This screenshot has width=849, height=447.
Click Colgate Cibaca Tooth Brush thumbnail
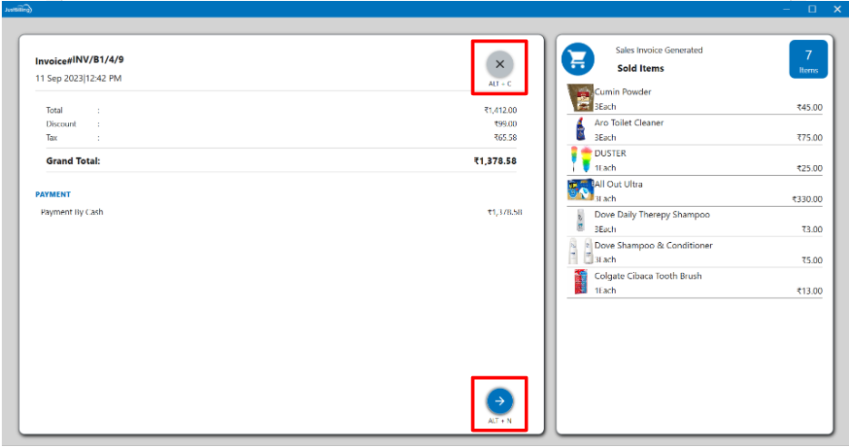tap(579, 282)
